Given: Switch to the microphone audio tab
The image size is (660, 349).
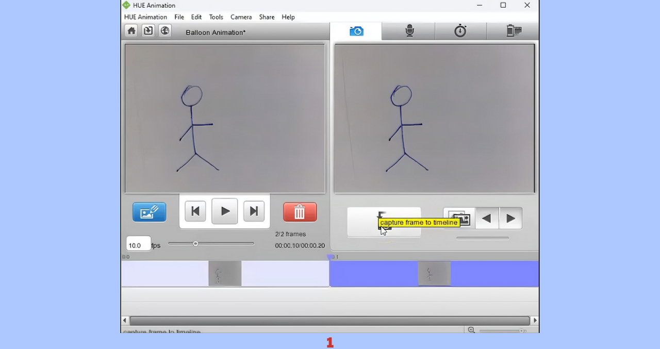Looking at the screenshot, I should tap(409, 31).
